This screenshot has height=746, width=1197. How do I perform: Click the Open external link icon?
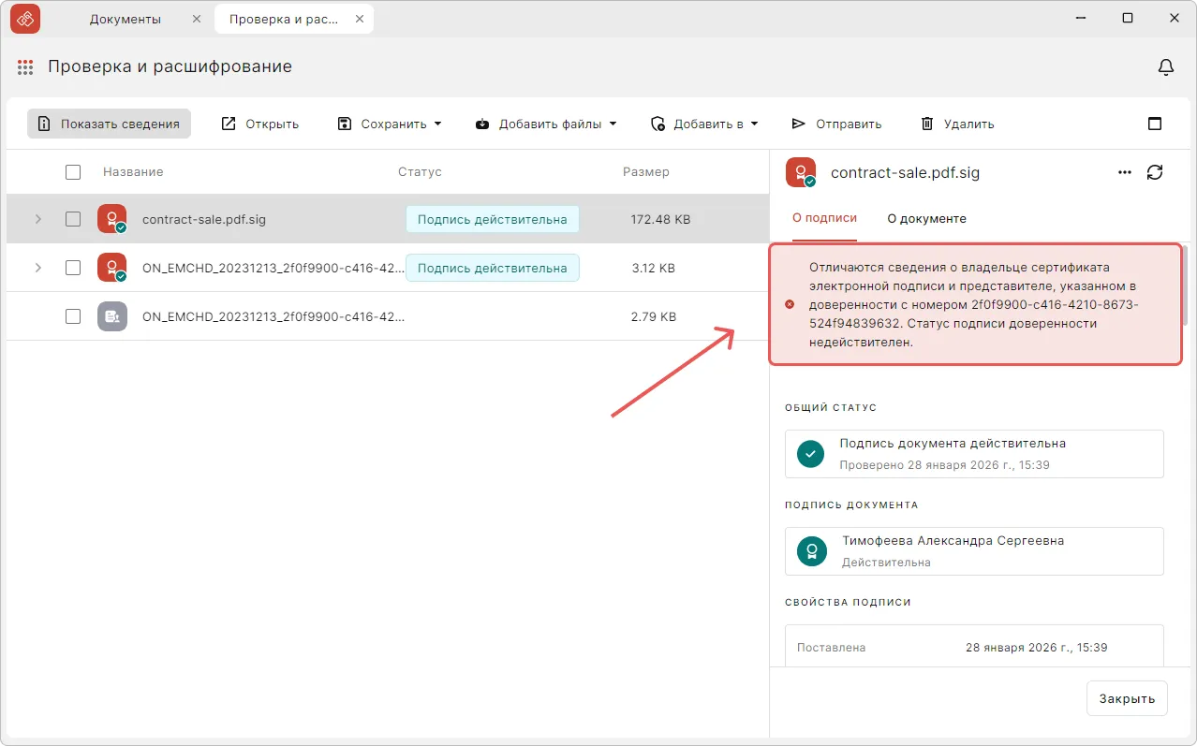tap(229, 124)
